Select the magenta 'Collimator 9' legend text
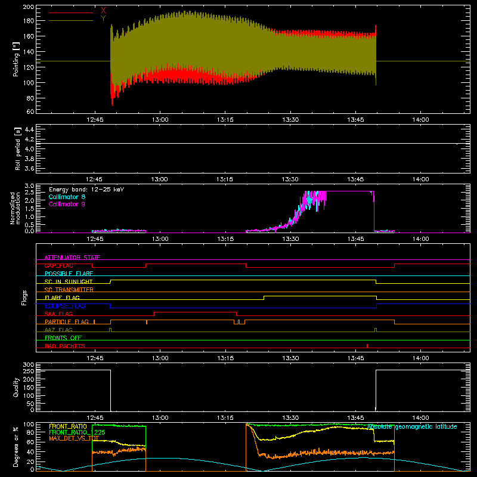The width and height of the screenshot is (477, 477). pyautogui.click(x=67, y=204)
